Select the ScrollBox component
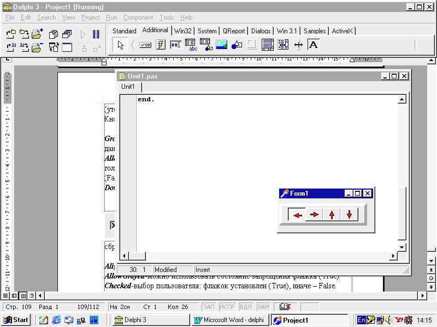Screen dimensions: 437x327 click(267, 45)
